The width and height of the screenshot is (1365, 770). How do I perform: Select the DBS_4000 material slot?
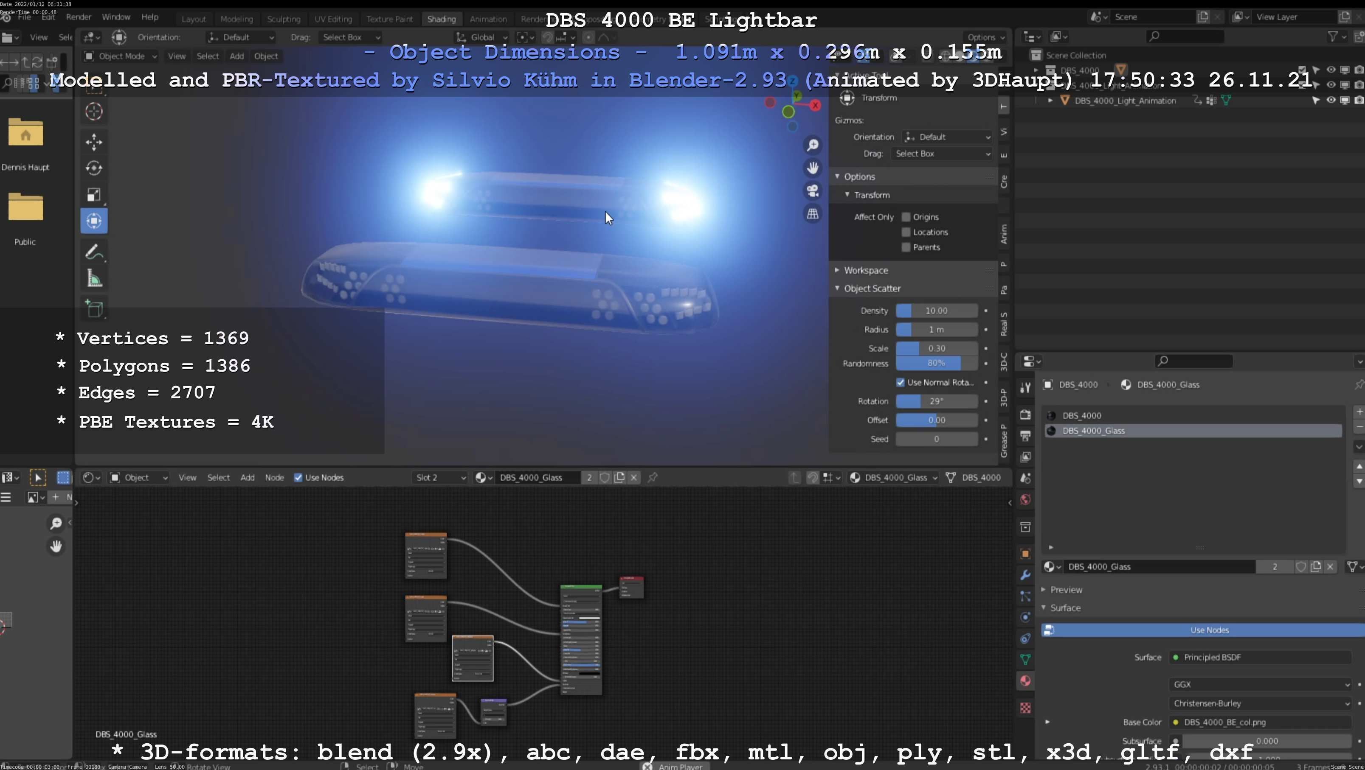coord(1193,416)
